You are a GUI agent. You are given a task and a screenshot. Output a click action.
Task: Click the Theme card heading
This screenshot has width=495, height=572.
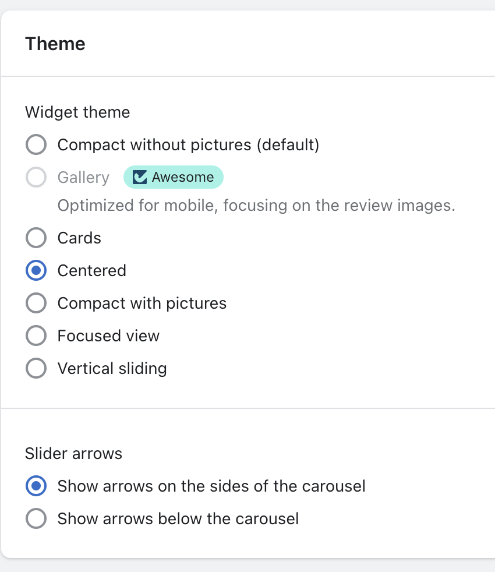(55, 44)
